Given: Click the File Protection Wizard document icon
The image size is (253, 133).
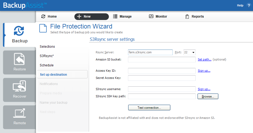Looking at the screenshot, I should pos(43,28).
